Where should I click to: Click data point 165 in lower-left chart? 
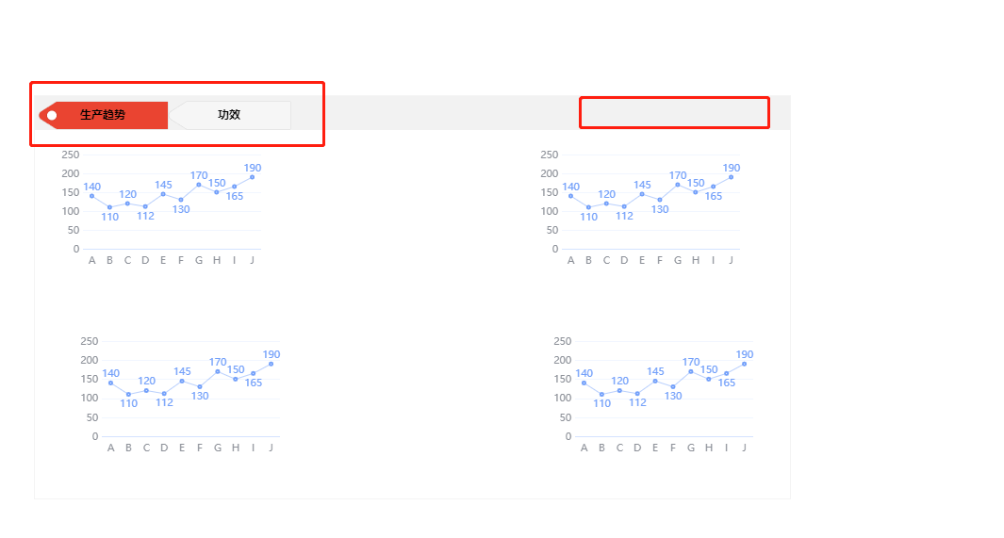click(254, 374)
